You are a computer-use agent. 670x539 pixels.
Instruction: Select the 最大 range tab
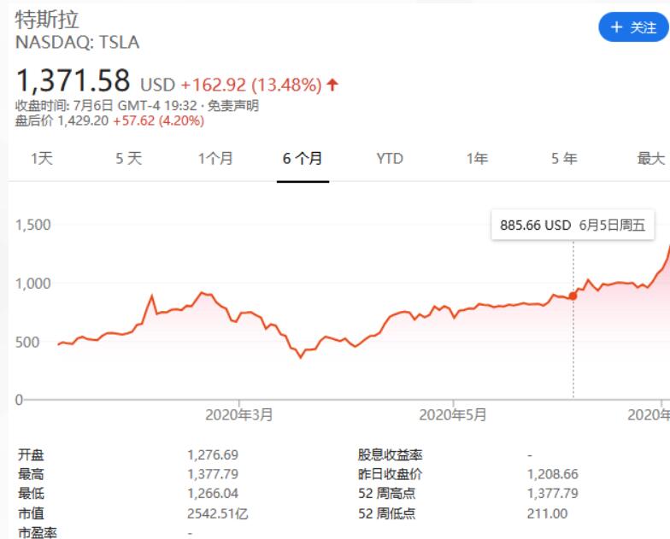tap(651, 159)
